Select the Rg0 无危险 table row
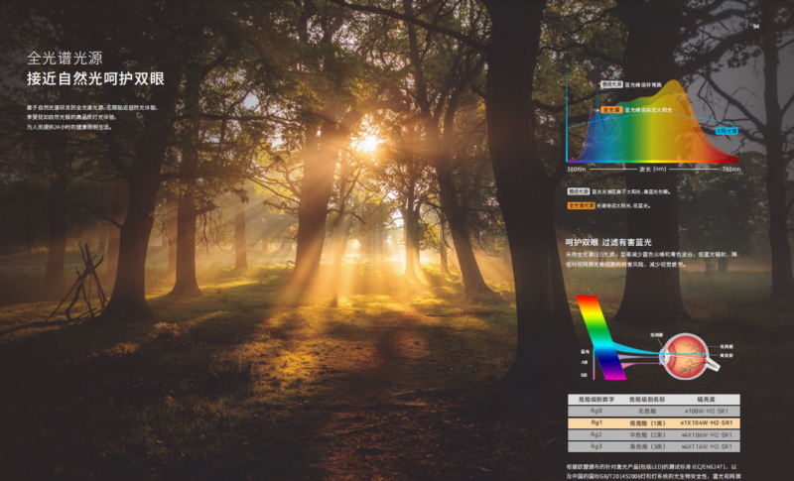This screenshot has height=481, width=794. coord(657,409)
